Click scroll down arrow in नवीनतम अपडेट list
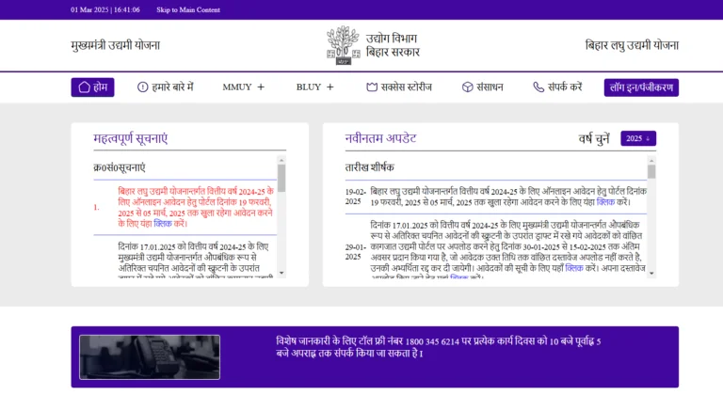The height and width of the screenshot is (395, 723). click(651, 273)
